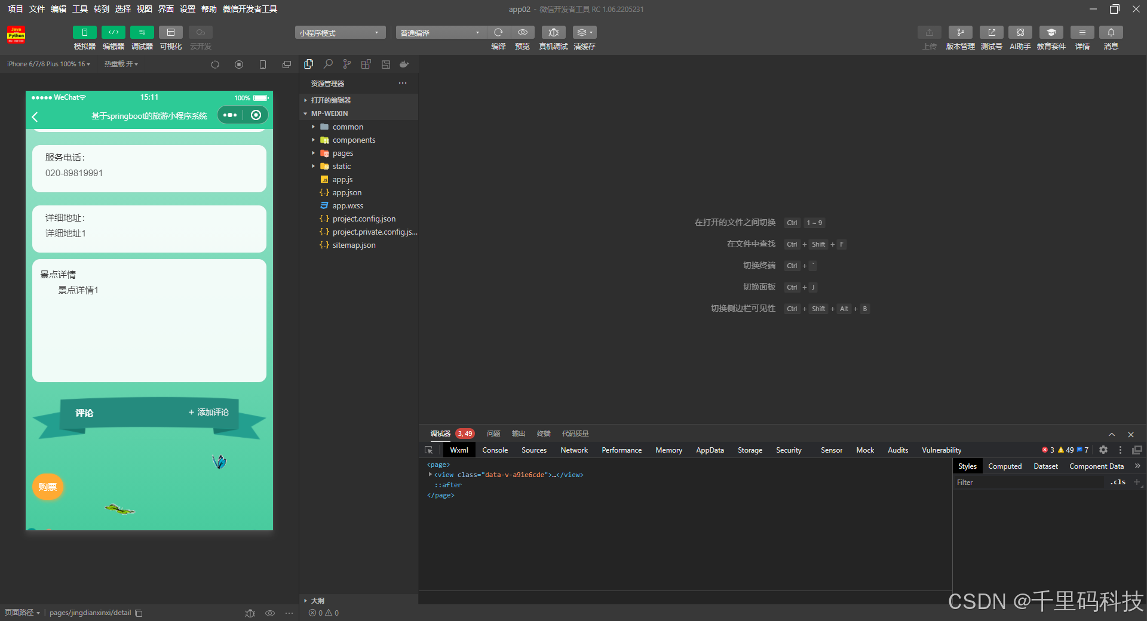Detach simulator into separate window icon
Viewport: 1147px width, 621px height.
[x=287, y=64]
